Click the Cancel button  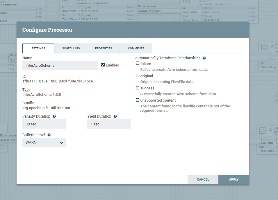pyautogui.click(x=203, y=179)
